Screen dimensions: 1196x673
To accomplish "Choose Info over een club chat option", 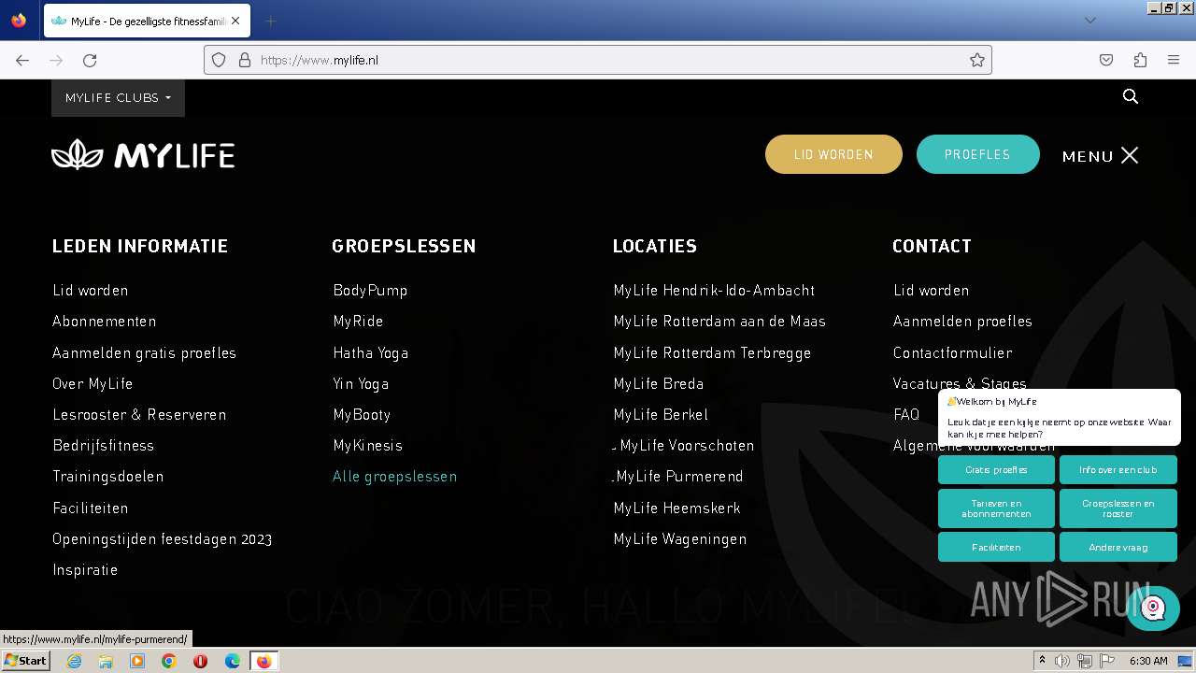I will [x=1118, y=469].
